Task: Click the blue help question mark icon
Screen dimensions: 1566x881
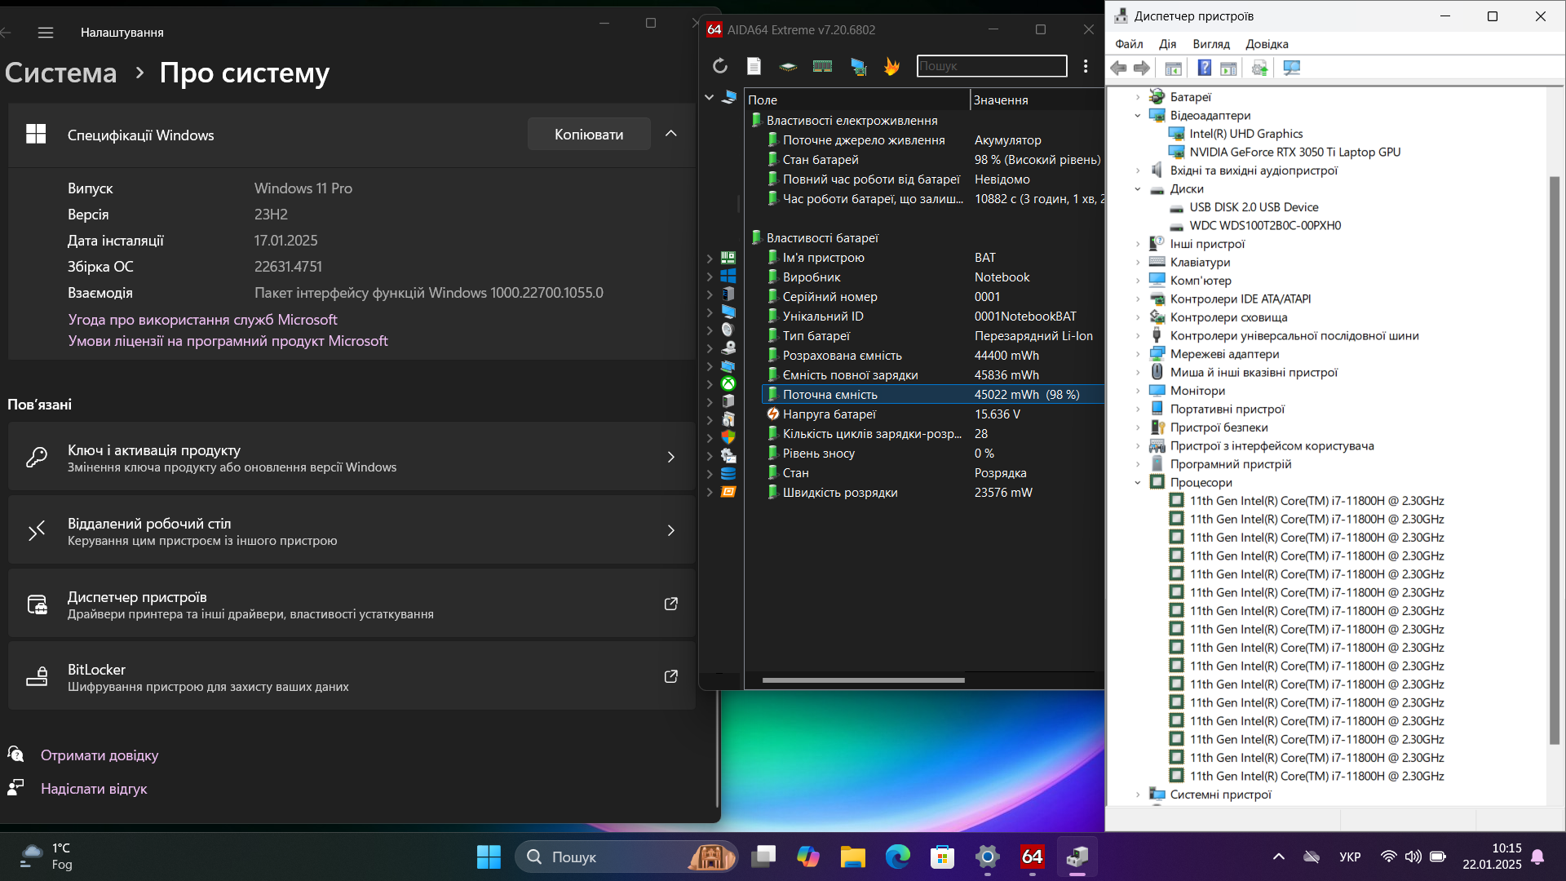Action: point(1204,69)
